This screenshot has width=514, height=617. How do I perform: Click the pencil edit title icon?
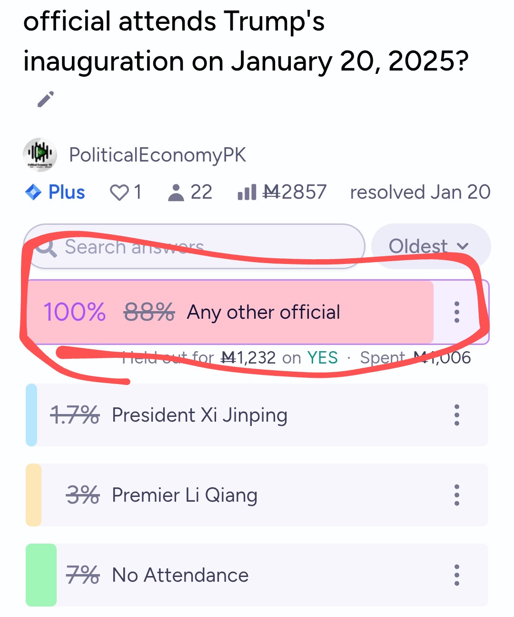(x=46, y=99)
